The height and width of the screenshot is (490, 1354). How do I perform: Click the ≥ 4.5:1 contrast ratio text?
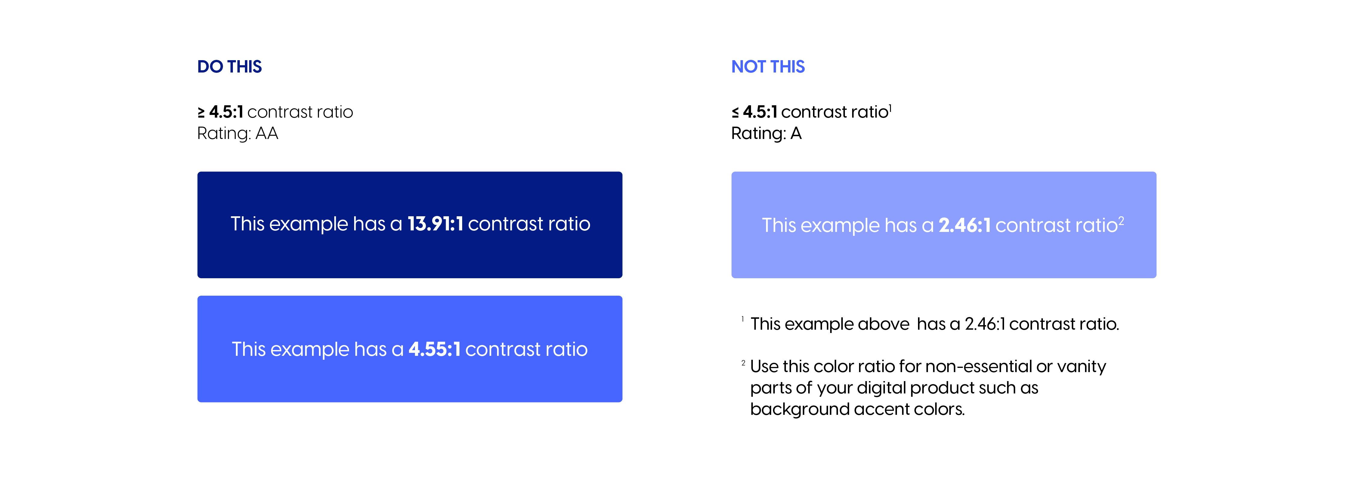[x=275, y=112]
